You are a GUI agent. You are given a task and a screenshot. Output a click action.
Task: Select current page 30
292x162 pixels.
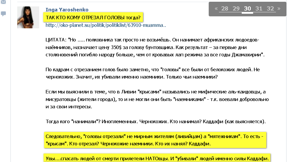pos(247,8)
